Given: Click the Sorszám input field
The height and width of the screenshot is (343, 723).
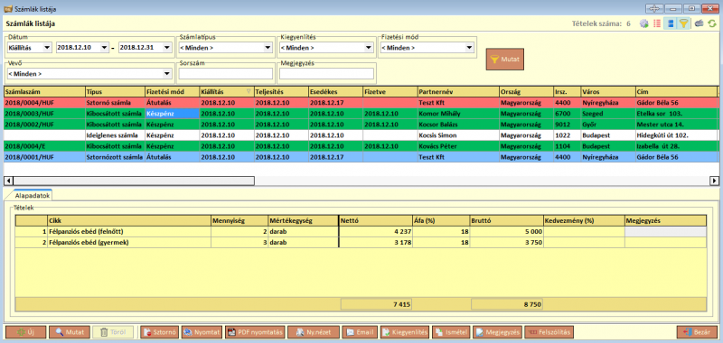Looking at the screenshot, I should click(226, 74).
